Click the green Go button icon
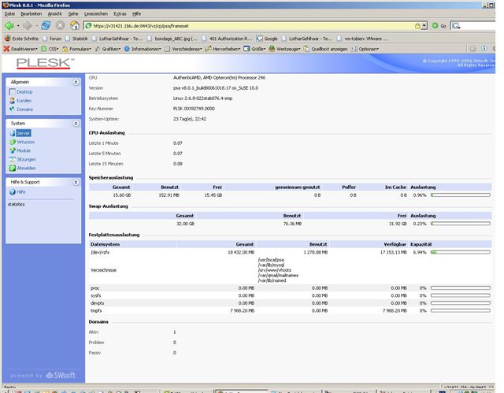Viewport: 504px width, 393px height. [x=435, y=26]
